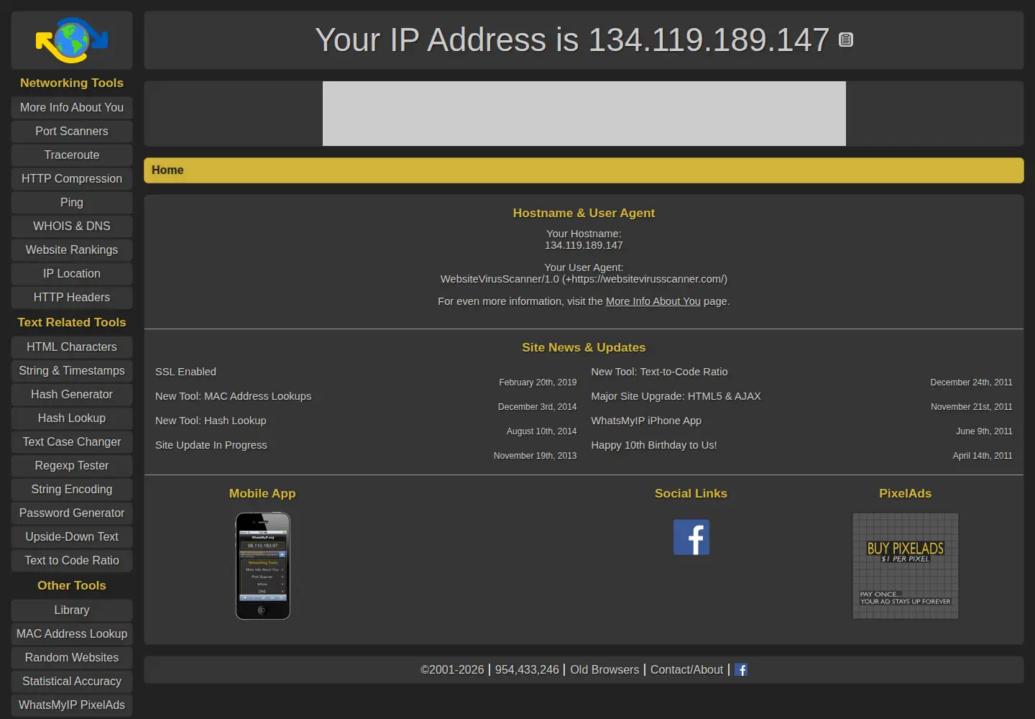The width and height of the screenshot is (1035, 719).
Task: Select HTTP Compression in sidebar
Action: (x=72, y=178)
